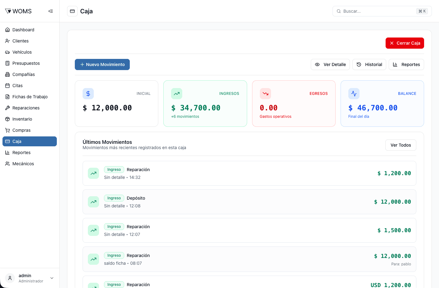Expand the admin user menu chevron
Viewport: 439px width, 288px height.
pyautogui.click(x=52, y=278)
